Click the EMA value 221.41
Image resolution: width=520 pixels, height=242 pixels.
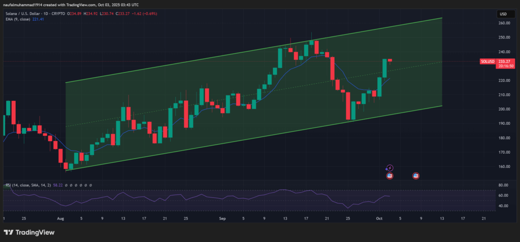(39, 19)
